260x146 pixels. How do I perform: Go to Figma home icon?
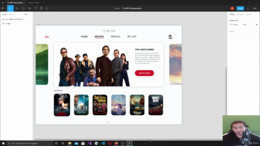click(x=3, y=3)
